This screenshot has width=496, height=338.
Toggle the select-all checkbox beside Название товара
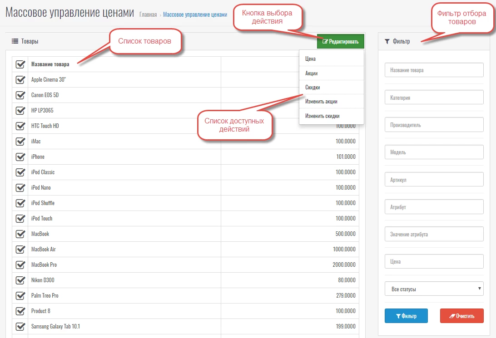[20, 64]
